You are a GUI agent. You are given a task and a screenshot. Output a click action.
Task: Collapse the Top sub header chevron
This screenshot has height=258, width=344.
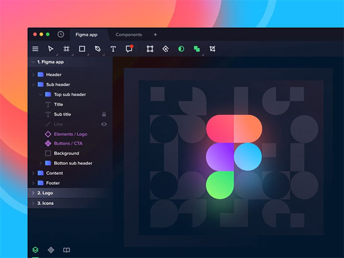tap(41, 94)
